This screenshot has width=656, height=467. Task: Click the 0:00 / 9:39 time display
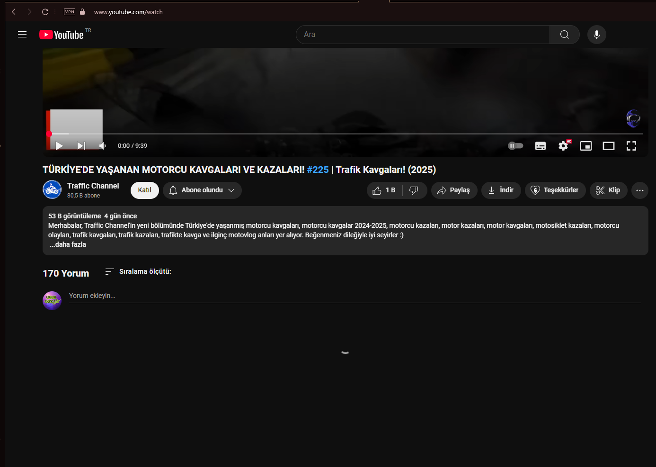pyautogui.click(x=133, y=146)
